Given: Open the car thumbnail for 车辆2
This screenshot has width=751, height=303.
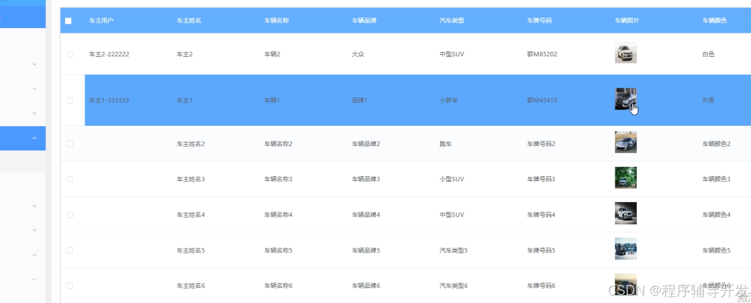Looking at the screenshot, I should pyautogui.click(x=625, y=52).
